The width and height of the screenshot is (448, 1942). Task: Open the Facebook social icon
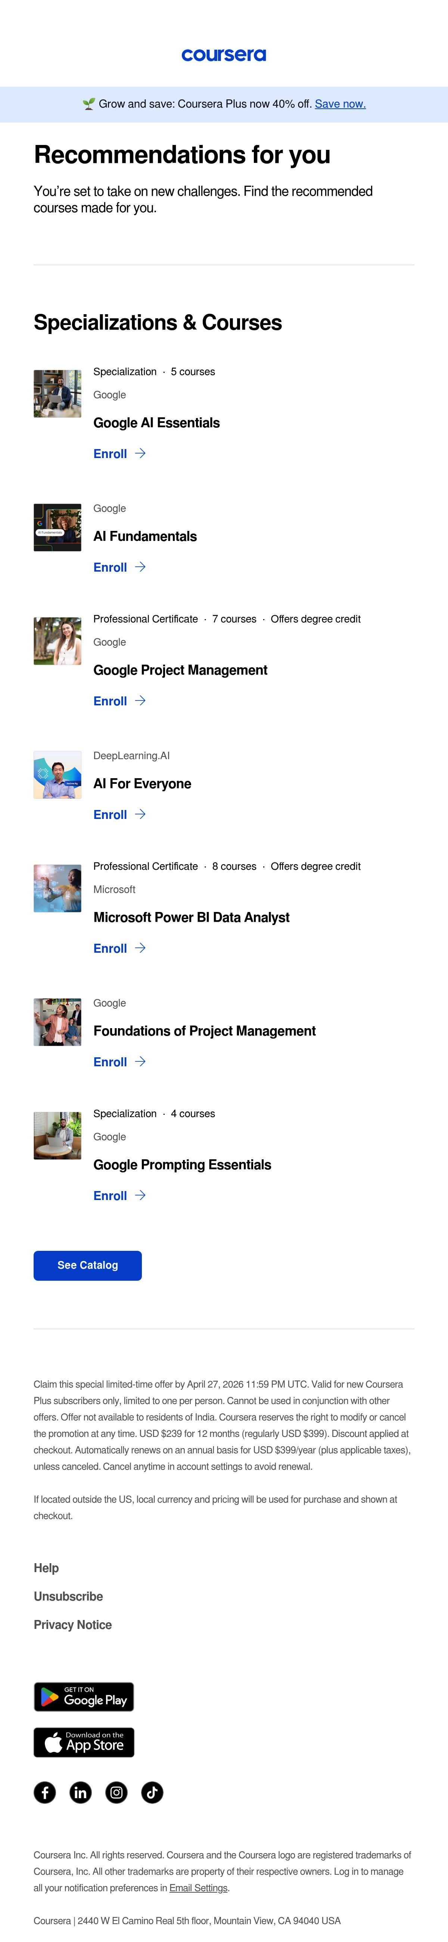[x=44, y=1792]
